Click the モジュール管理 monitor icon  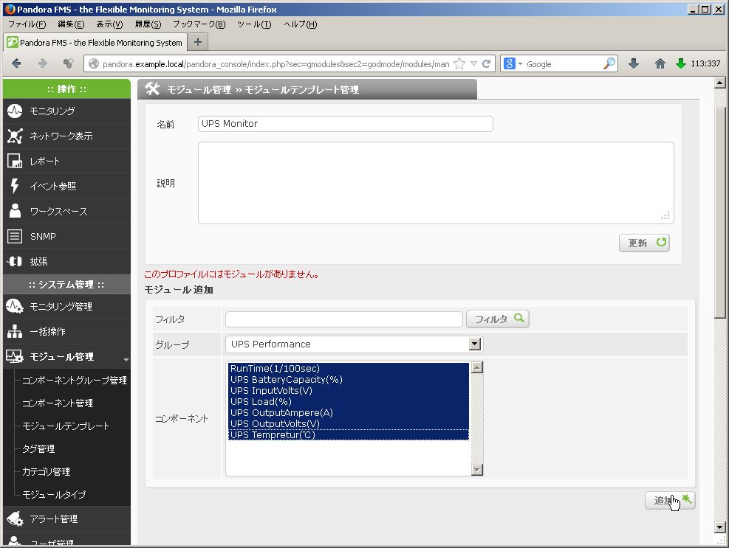click(15, 357)
